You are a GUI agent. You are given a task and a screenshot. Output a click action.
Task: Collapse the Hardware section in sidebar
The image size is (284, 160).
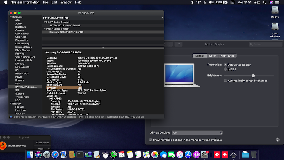[11, 17]
